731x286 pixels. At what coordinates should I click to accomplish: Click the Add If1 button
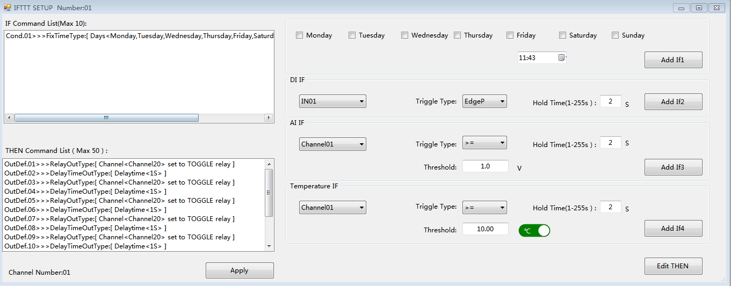tap(673, 60)
